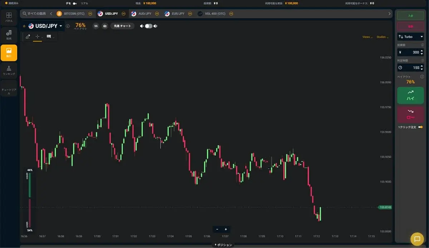The height and width of the screenshot is (248, 429).
Task: Remove BITCOIN (OTC) tab with minus icon
Action: (90, 14)
